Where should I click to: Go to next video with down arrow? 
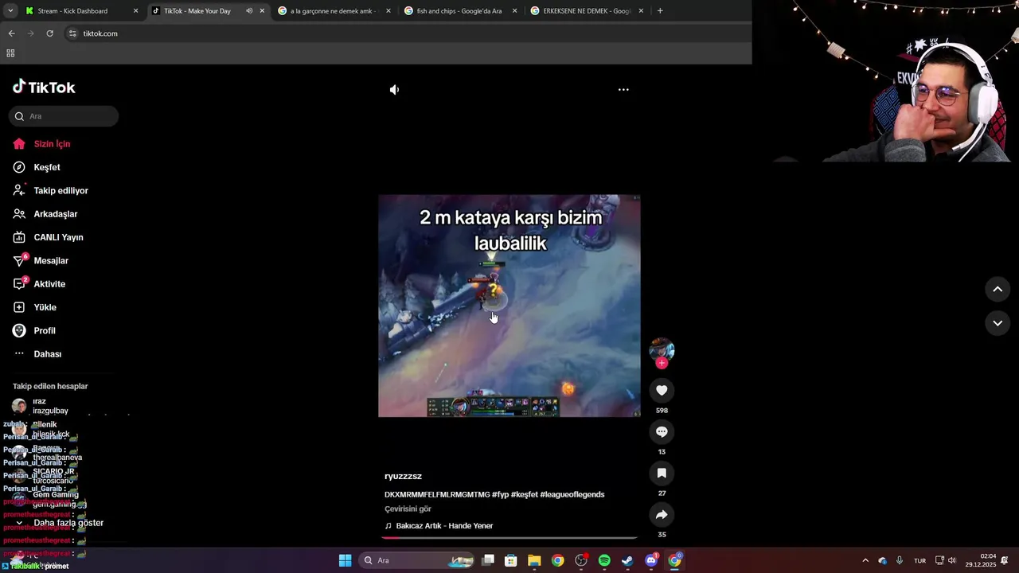[998, 323]
